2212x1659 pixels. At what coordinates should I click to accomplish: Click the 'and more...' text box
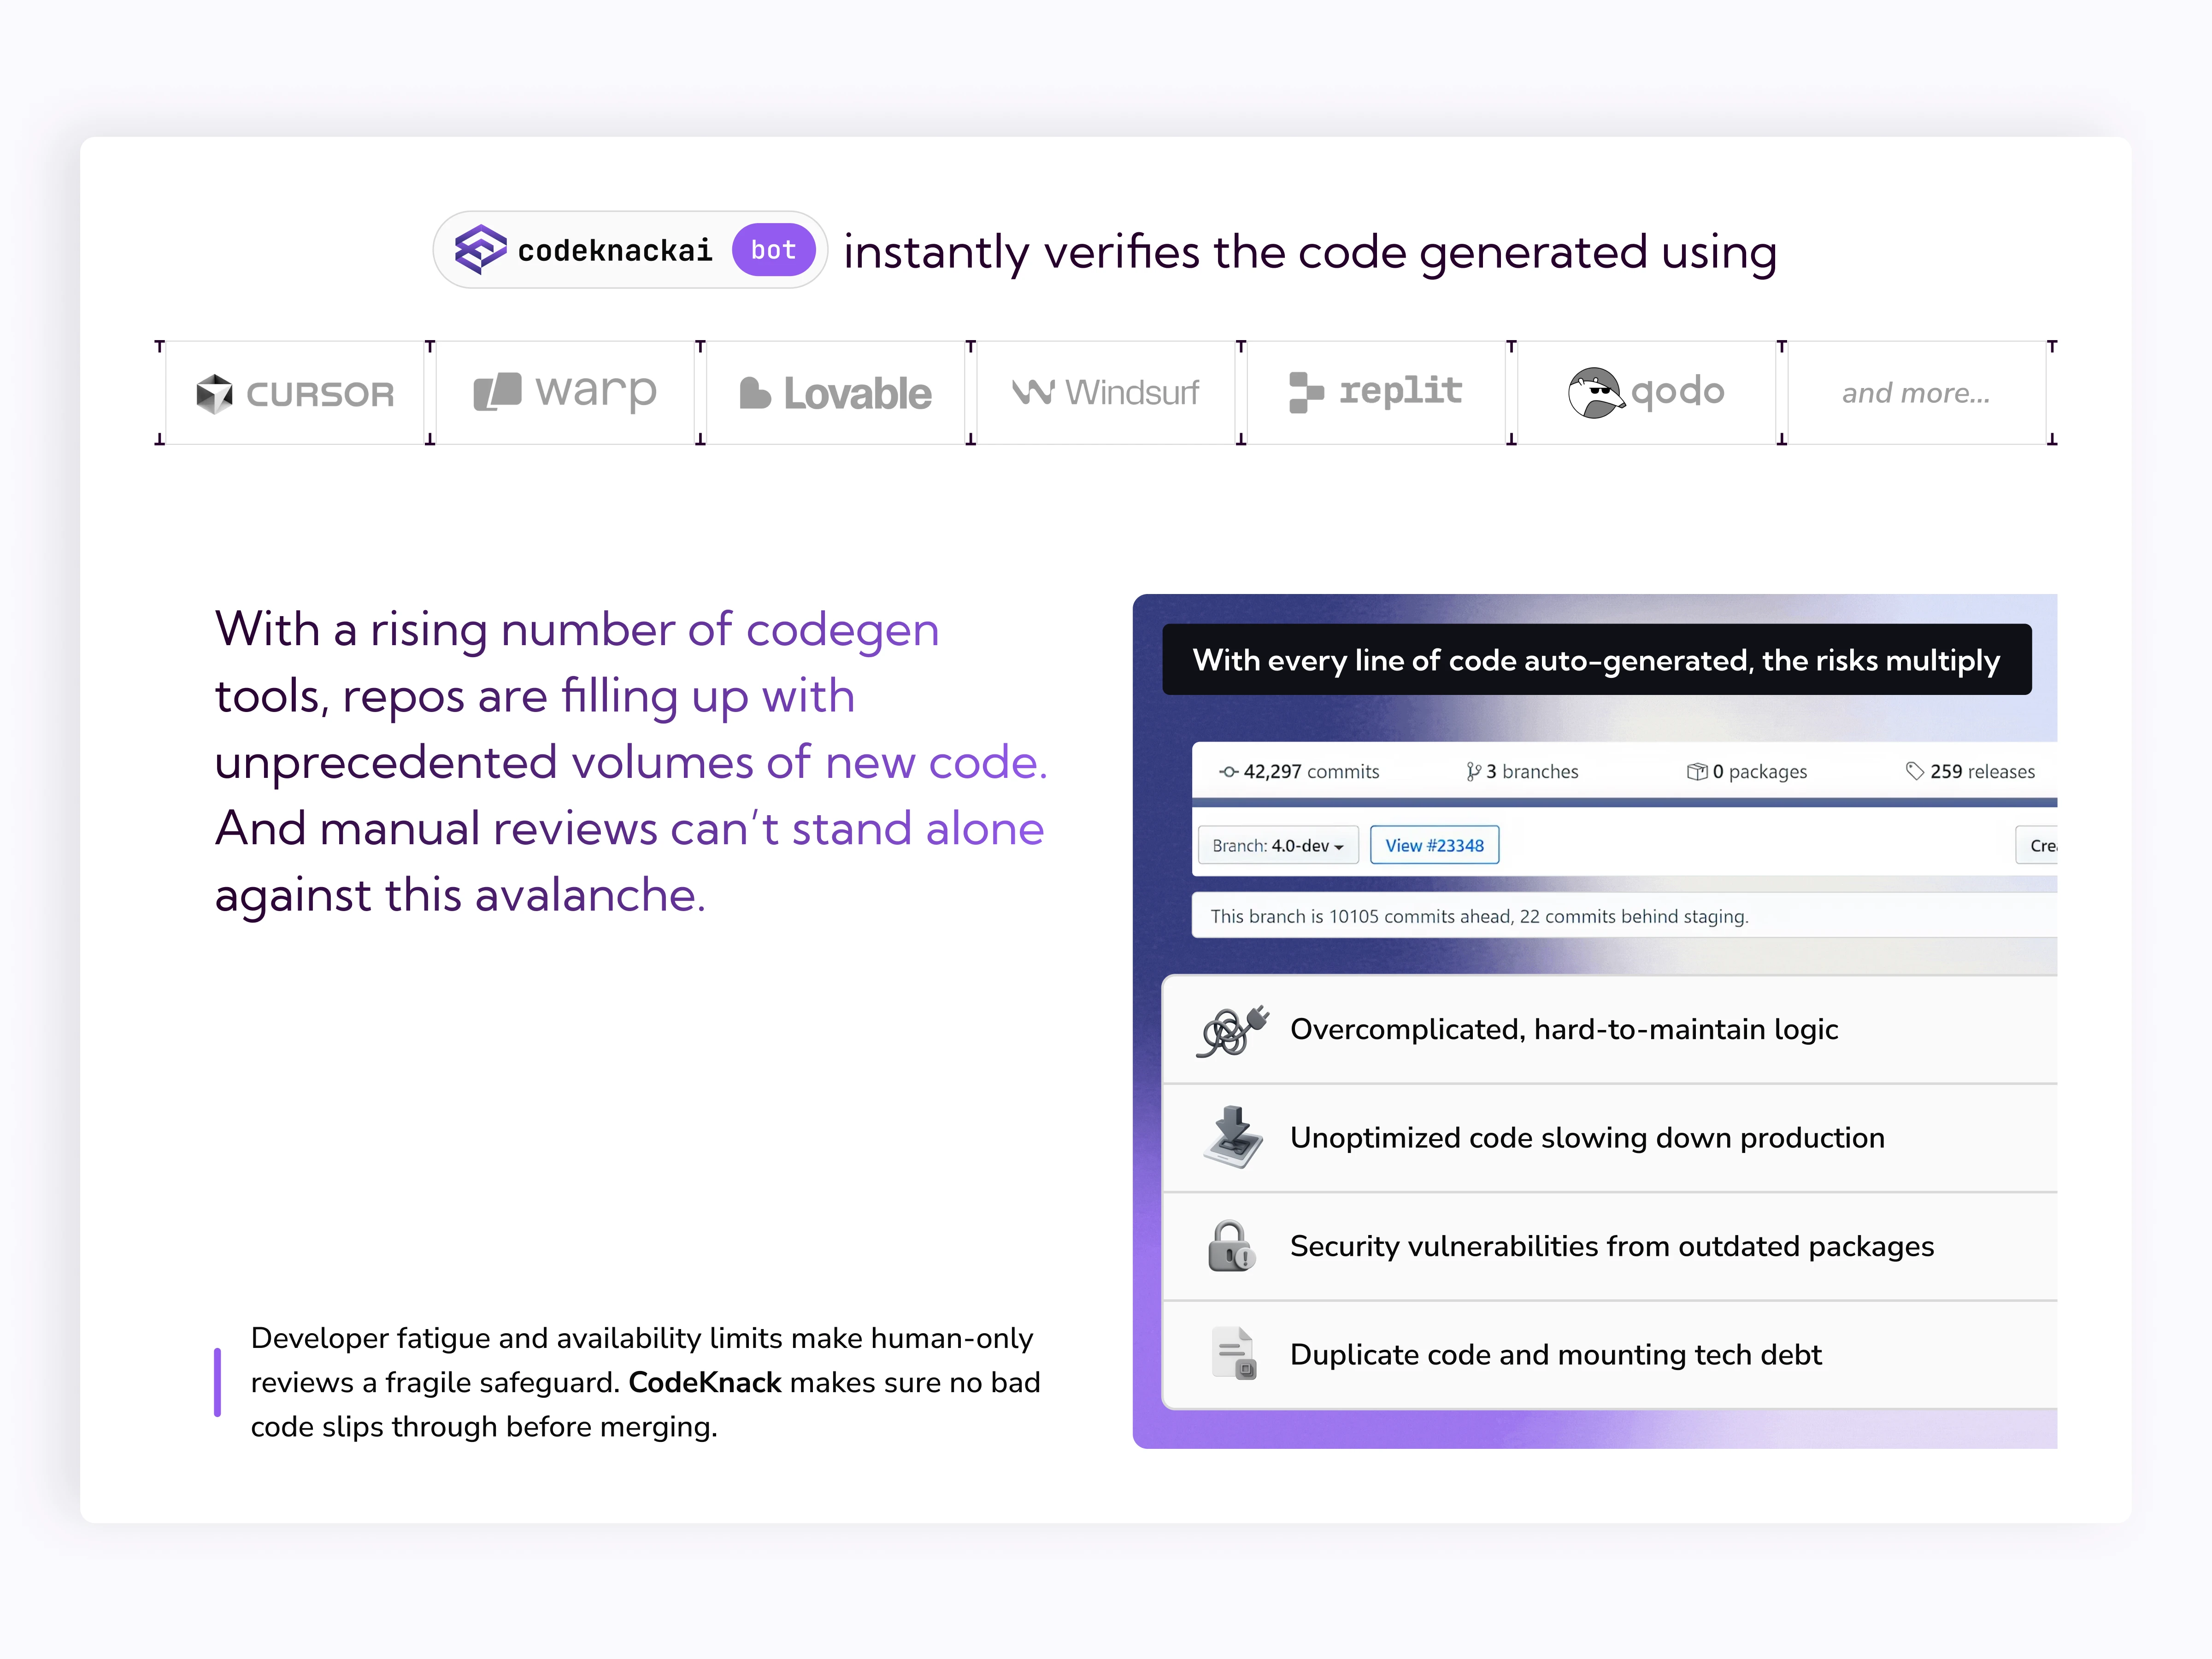pyautogui.click(x=1915, y=393)
